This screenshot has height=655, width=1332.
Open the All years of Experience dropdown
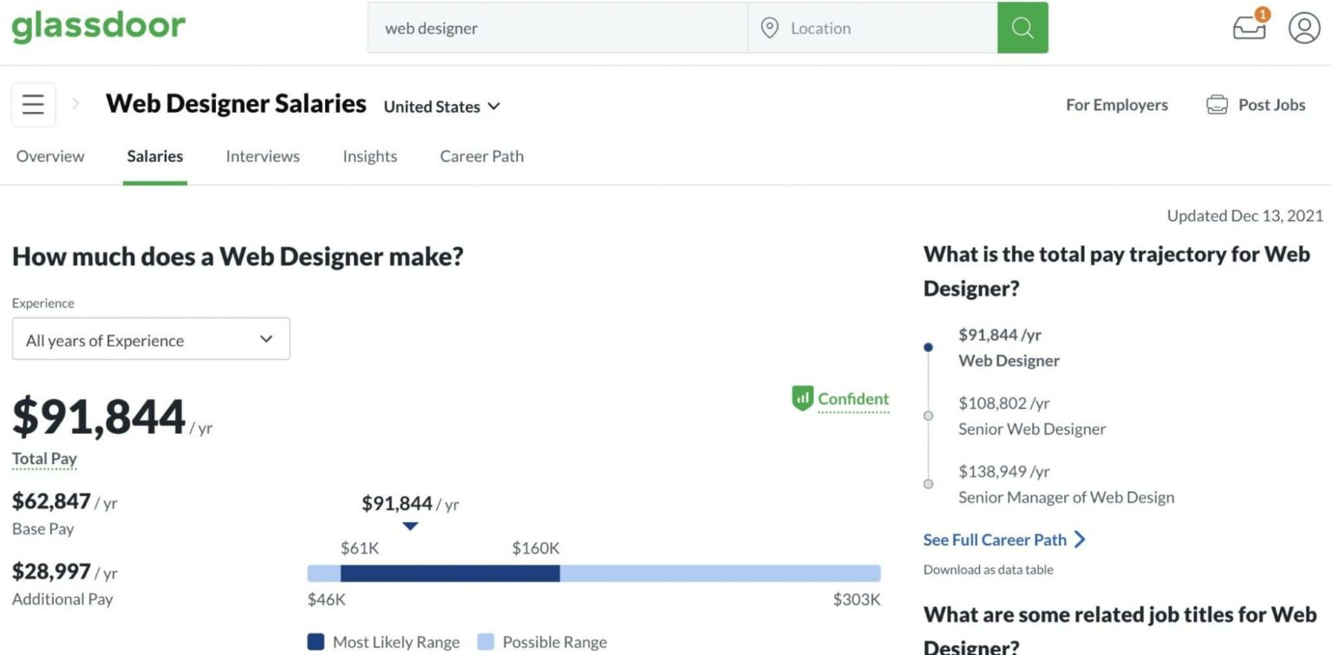point(150,339)
